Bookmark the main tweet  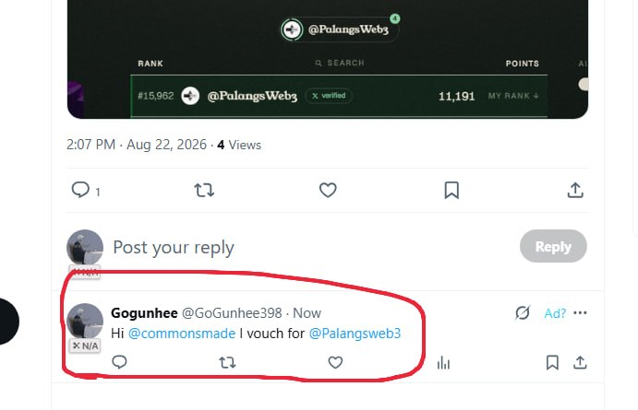tap(451, 190)
